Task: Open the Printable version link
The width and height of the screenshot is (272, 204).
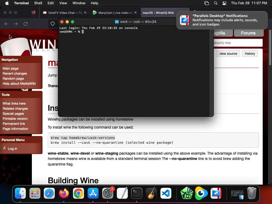Action: click(15, 118)
